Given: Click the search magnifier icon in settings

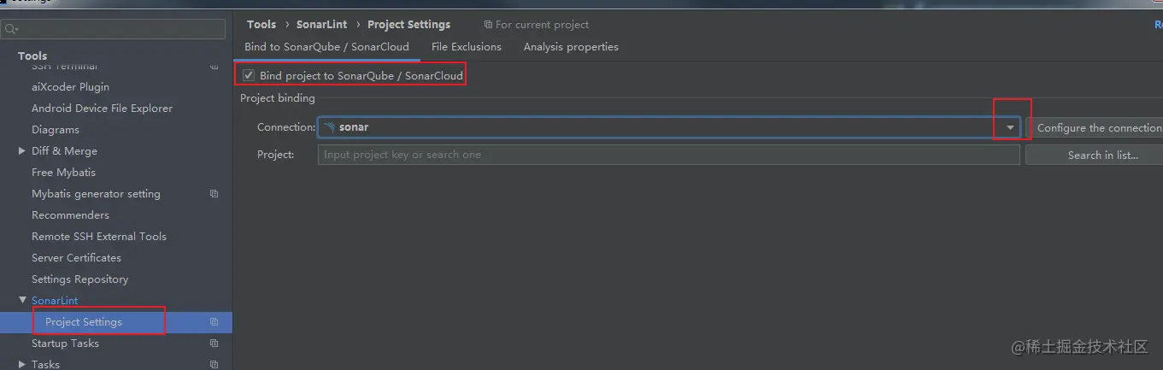Looking at the screenshot, I should (11, 29).
